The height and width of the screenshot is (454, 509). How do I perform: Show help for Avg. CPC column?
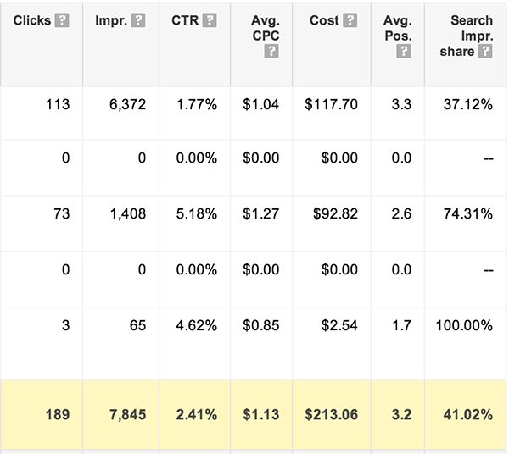pyautogui.click(x=271, y=52)
